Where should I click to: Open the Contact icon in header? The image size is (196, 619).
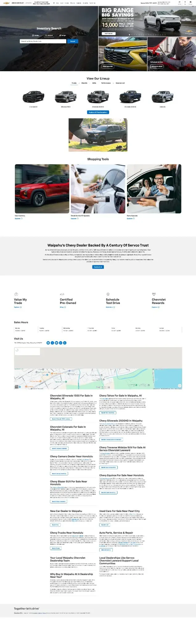(x=191, y=2)
